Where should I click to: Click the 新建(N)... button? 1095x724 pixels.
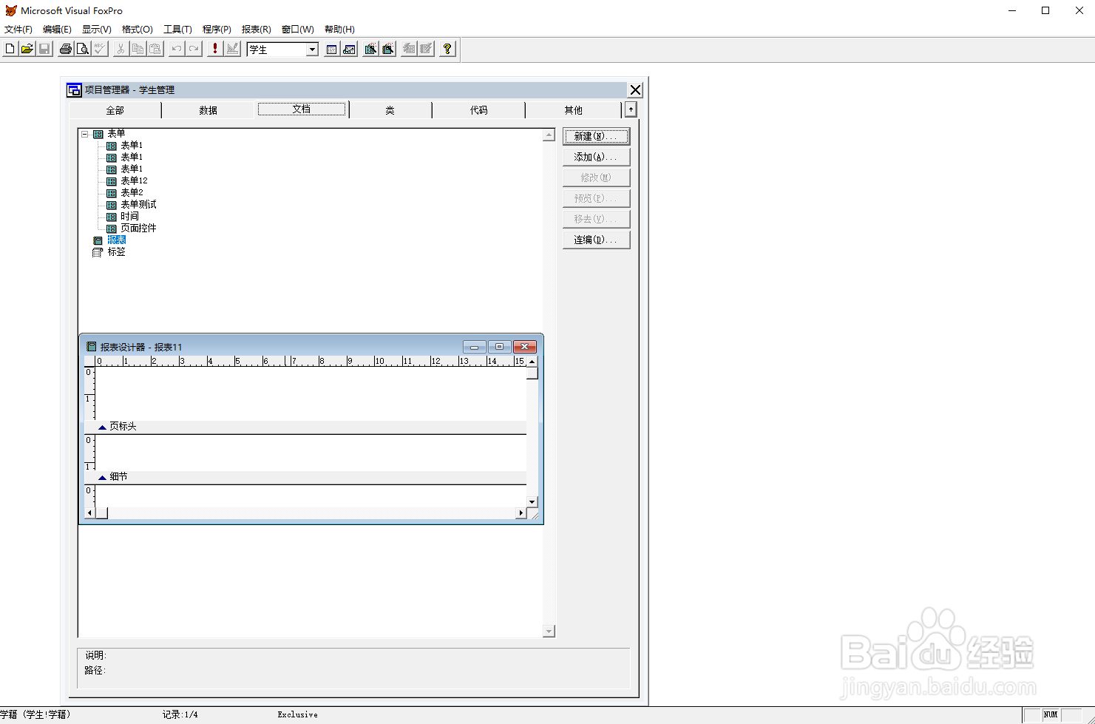click(x=596, y=136)
